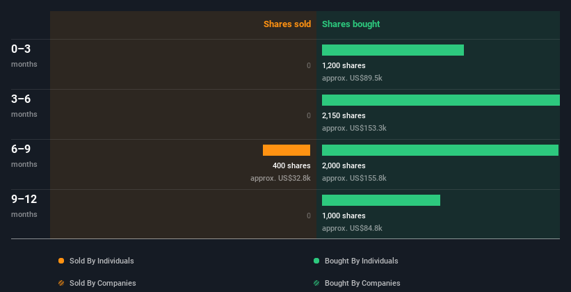Viewport: 571px width, 292px height.
Task: Click the 3–6 months row label
Action: pos(24,106)
